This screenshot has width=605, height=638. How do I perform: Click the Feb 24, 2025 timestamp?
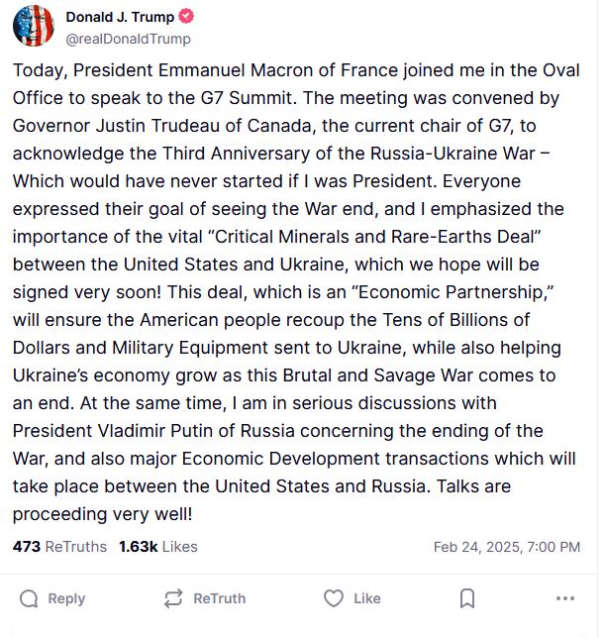click(507, 547)
